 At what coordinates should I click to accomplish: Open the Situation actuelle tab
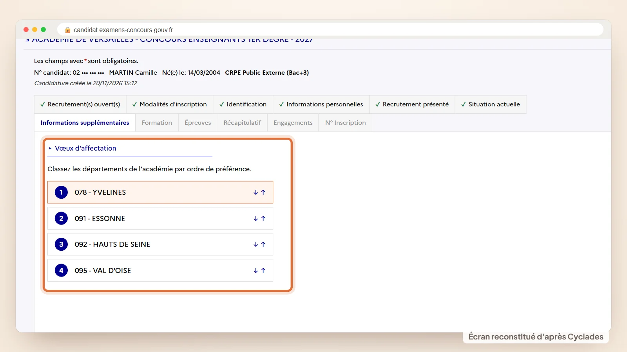tap(491, 104)
